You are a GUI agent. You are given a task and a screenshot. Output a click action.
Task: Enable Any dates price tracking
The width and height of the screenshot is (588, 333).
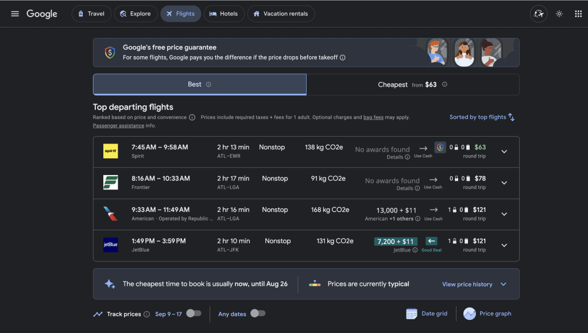(258, 313)
